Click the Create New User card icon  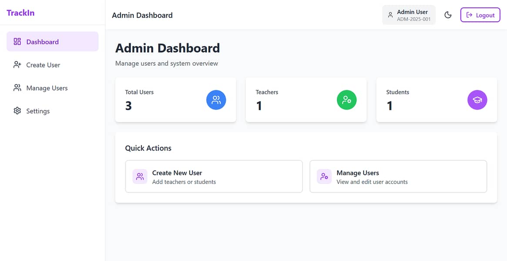point(140,177)
